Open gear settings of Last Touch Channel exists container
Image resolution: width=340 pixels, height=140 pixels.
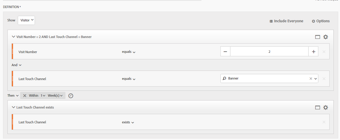[325, 107]
